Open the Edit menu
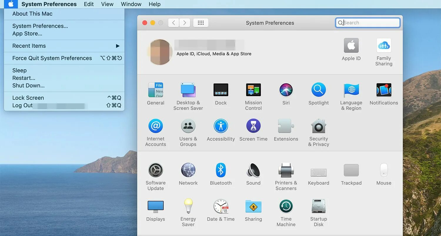Image resolution: width=441 pixels, height=236 pixels. point(89,4)
